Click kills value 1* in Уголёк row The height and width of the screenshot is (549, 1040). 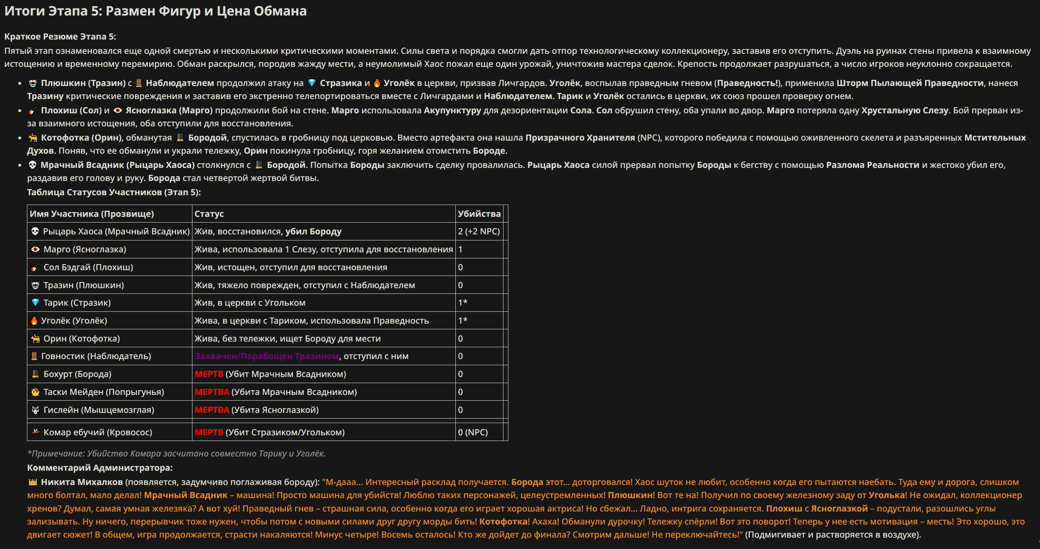pyautogui.click(x=462, y=321)
